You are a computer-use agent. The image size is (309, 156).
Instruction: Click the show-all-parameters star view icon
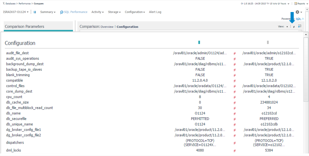pyautogui.click(x=287, y=27)
